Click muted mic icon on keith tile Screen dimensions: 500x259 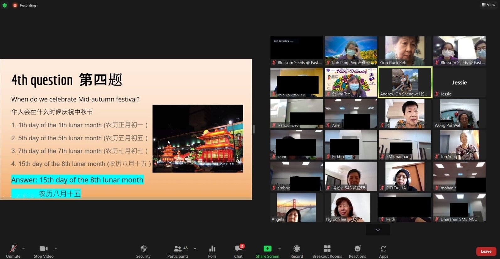click(382, 219)
